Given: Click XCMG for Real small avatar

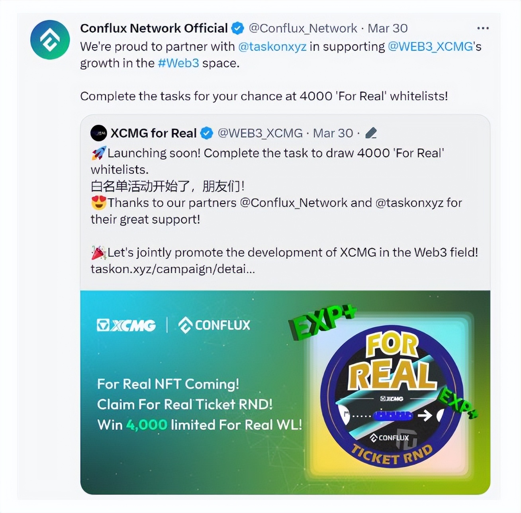Looking at the screenshot, I should (99, 133).
